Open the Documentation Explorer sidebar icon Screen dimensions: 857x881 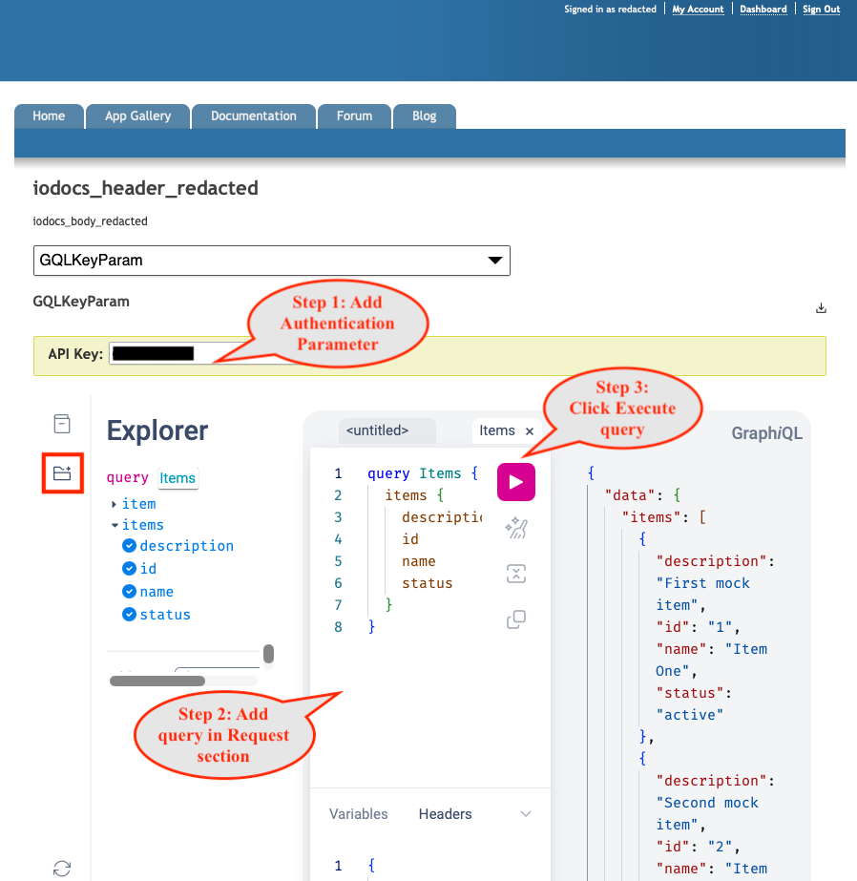click(x=62, y=424)
